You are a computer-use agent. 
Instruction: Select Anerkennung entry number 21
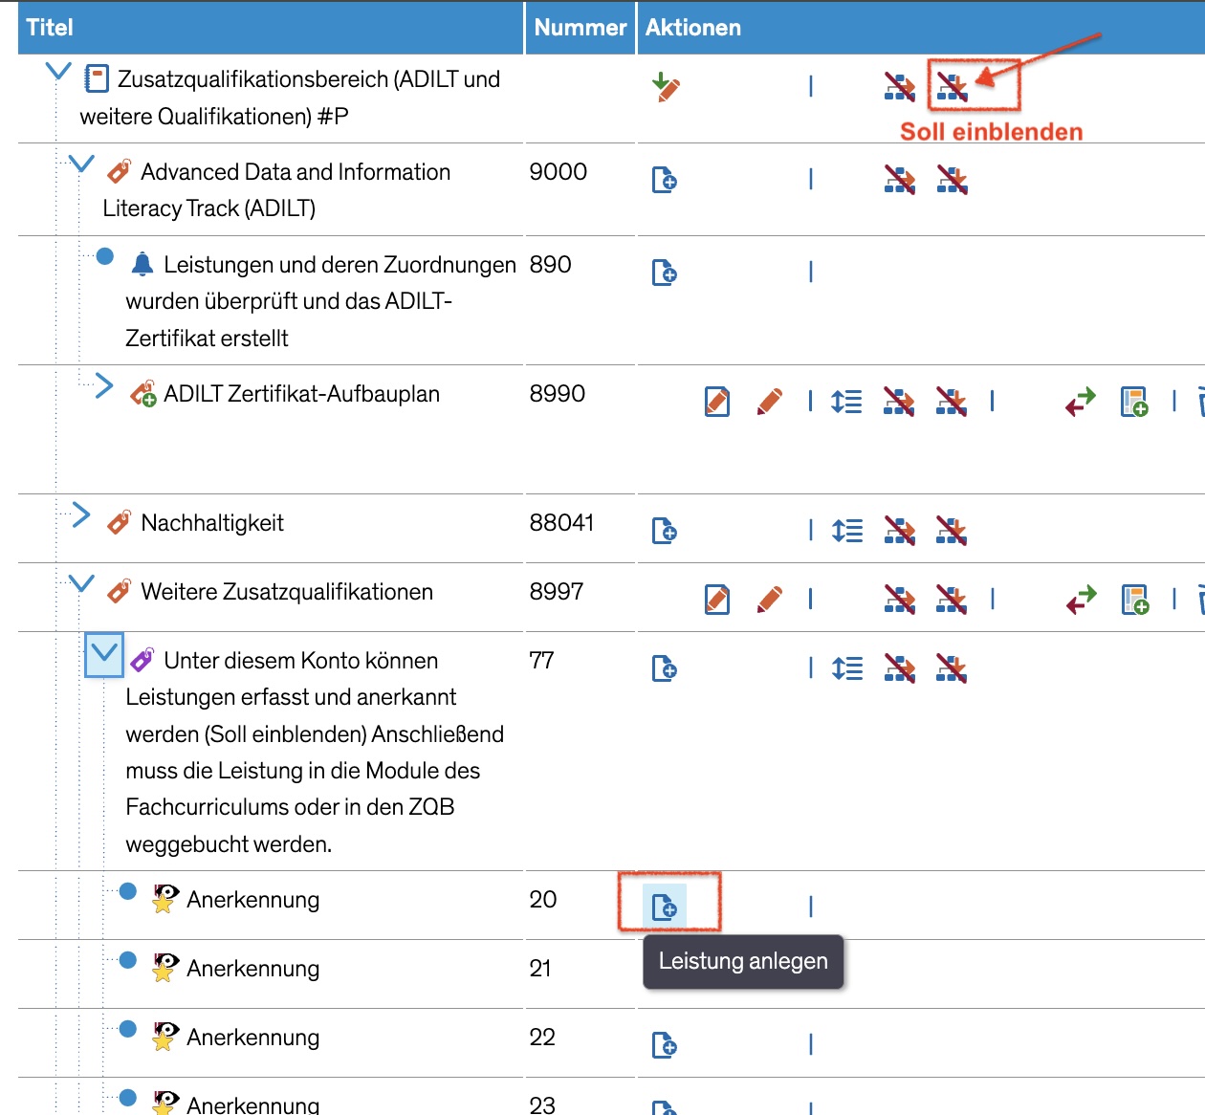pyautogui.click(x=252, y=969)
